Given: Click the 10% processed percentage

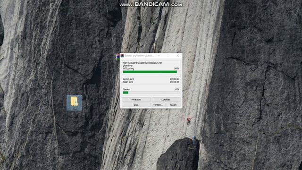Looking at the screenshot, I should (176, 89).
